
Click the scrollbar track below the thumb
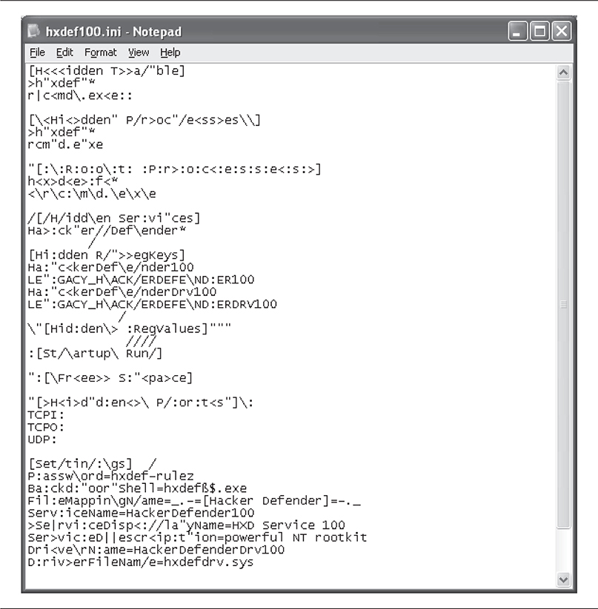click(563, 551)
